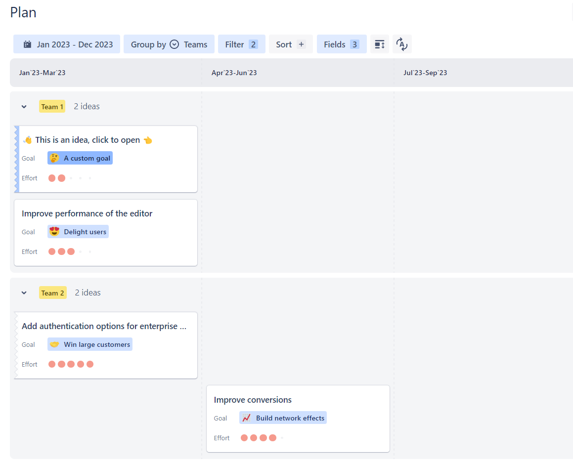Click the auto-refresh A arrows icon
The width and height of the screenshot is (573, 462).
tap(402, 44)
